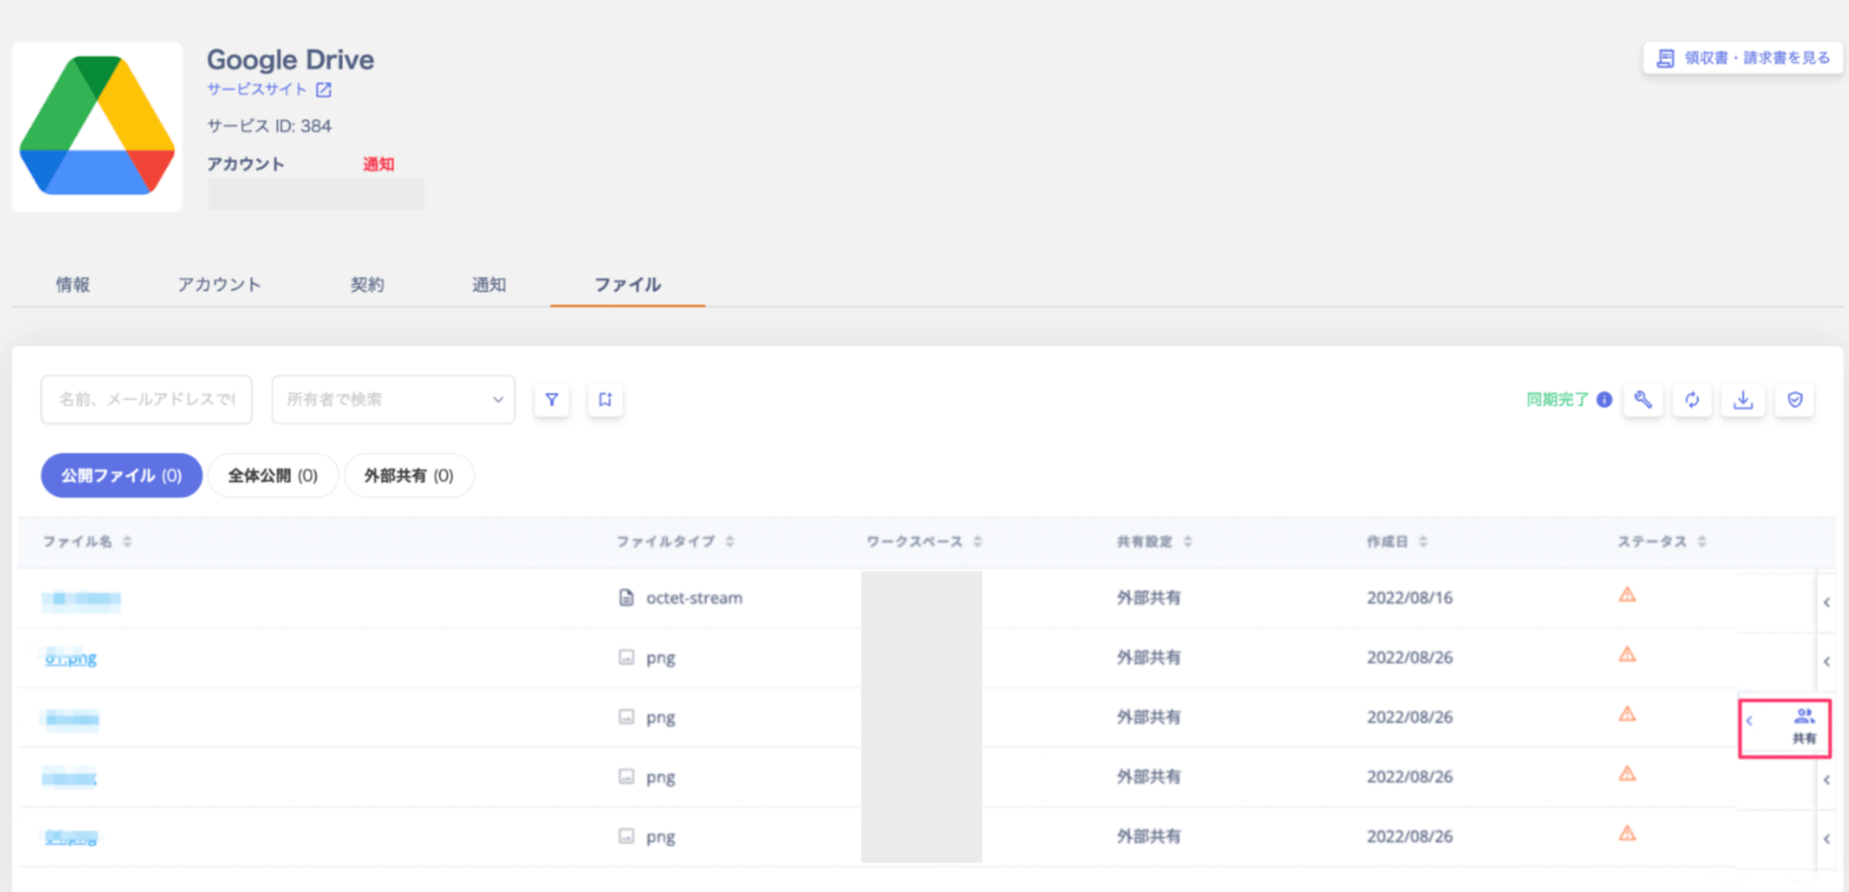
Task: Select the ファイル tab
Action: coord(628,284)
